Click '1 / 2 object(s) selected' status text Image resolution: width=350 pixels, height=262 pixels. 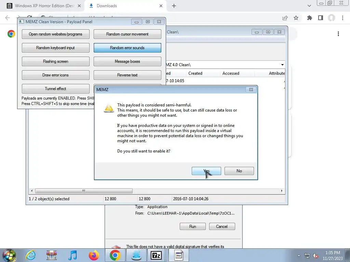tap(49, 199)
